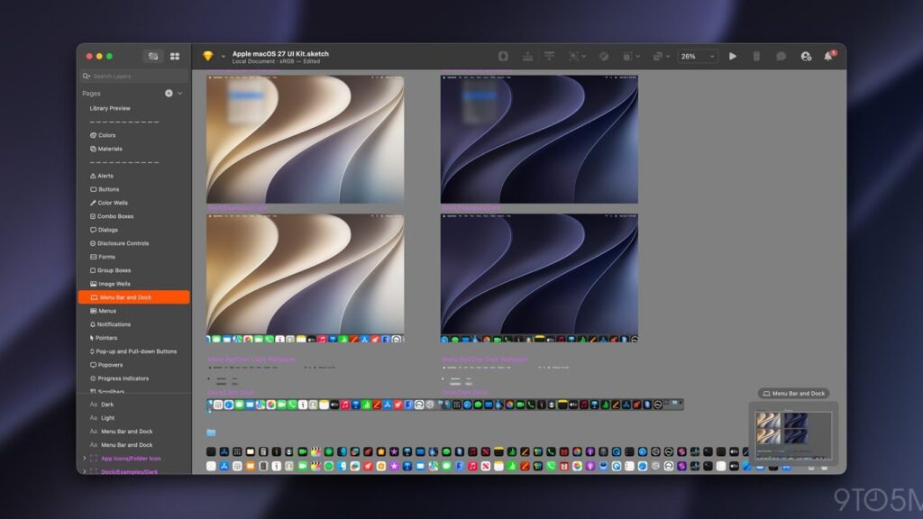Viewport: 923px width, 519px height.
Task: Click third toolbar icon right of Insert
Action: [x=549, y=56]
